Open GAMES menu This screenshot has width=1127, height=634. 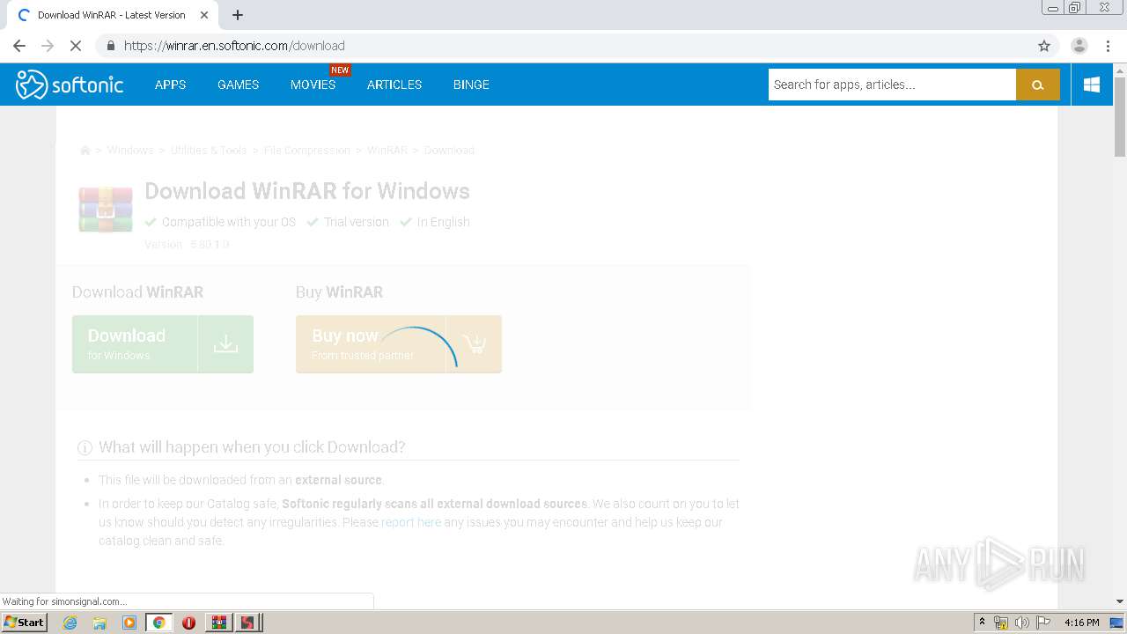[x=238, y=85]
